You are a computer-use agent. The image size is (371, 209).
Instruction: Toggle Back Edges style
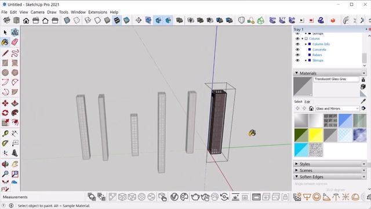pos(77,20)
